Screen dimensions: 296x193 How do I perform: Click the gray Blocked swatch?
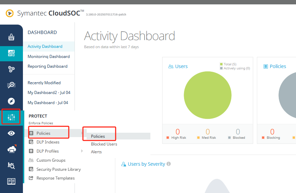pyautogui.click(x=229, y=137)
